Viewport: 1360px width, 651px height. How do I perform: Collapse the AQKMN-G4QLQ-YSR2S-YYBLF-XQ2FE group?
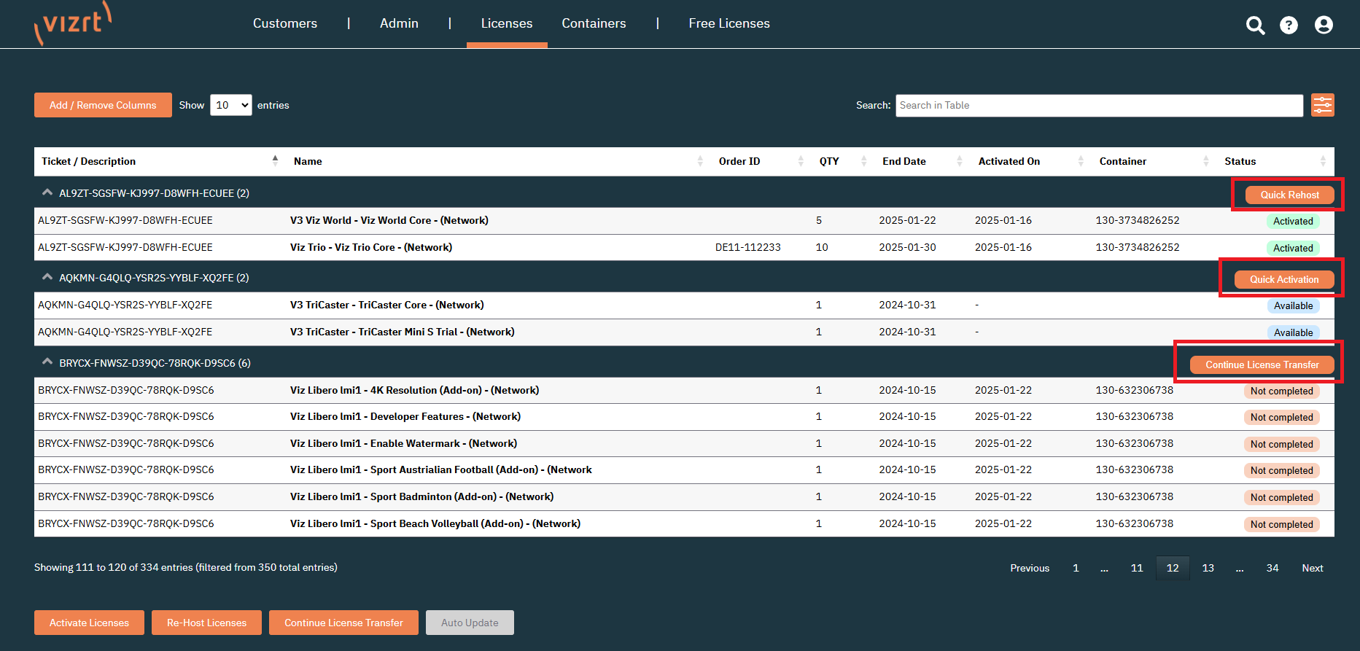click(x=47, y=277)
